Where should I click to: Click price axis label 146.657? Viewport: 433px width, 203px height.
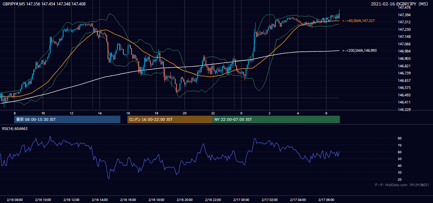pyautogui.click(x=404, y=81)
